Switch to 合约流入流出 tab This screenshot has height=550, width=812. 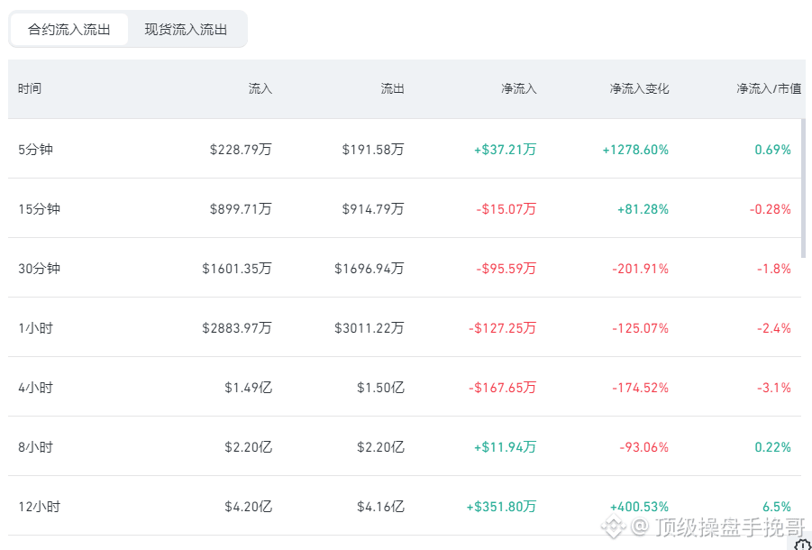[x=68, y=30]
